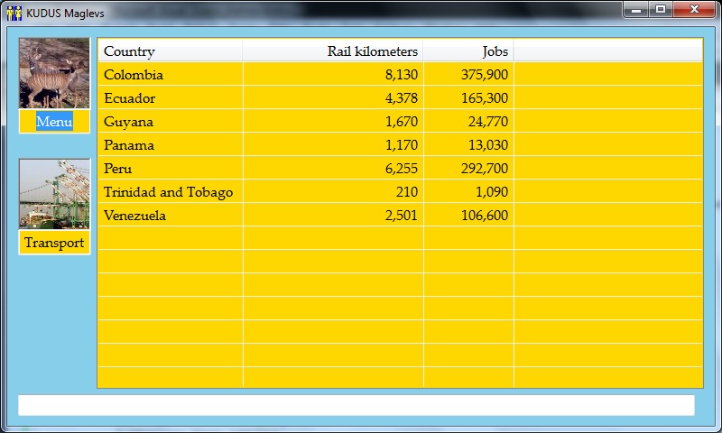Screen dimensions: 722x433
Task: Select the Ecuador row
Action: pyautogui.click(x=130, y=98)
